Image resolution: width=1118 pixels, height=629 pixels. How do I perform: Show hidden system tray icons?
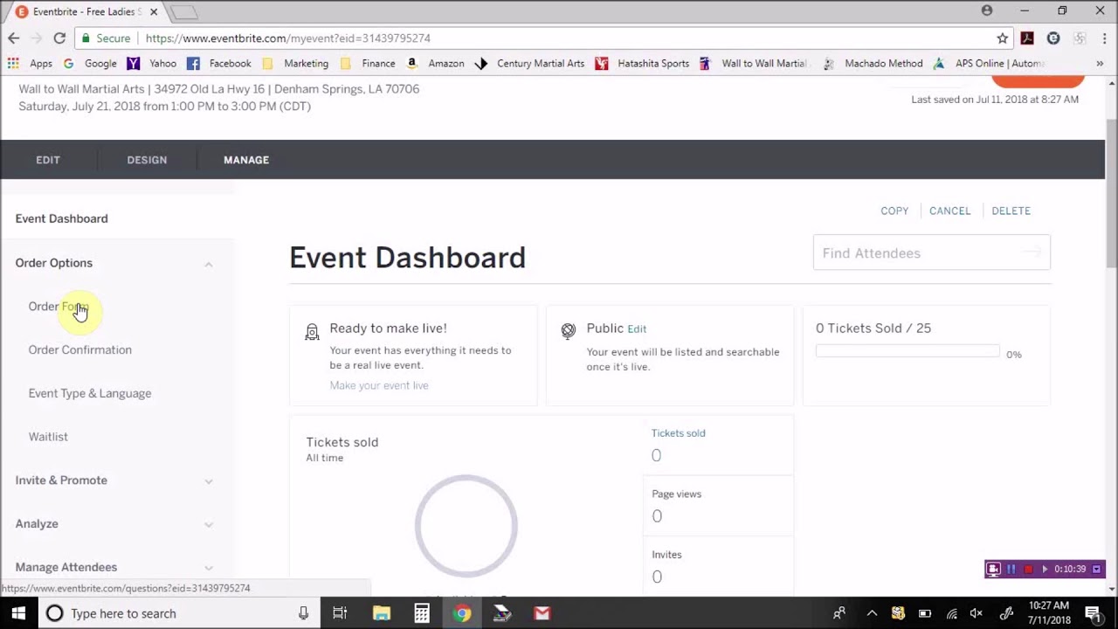pos(871,613)
